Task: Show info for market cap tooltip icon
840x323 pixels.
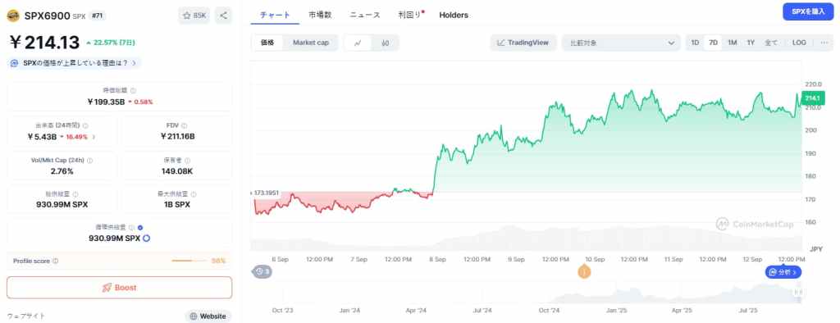Action: click(134, 91)
